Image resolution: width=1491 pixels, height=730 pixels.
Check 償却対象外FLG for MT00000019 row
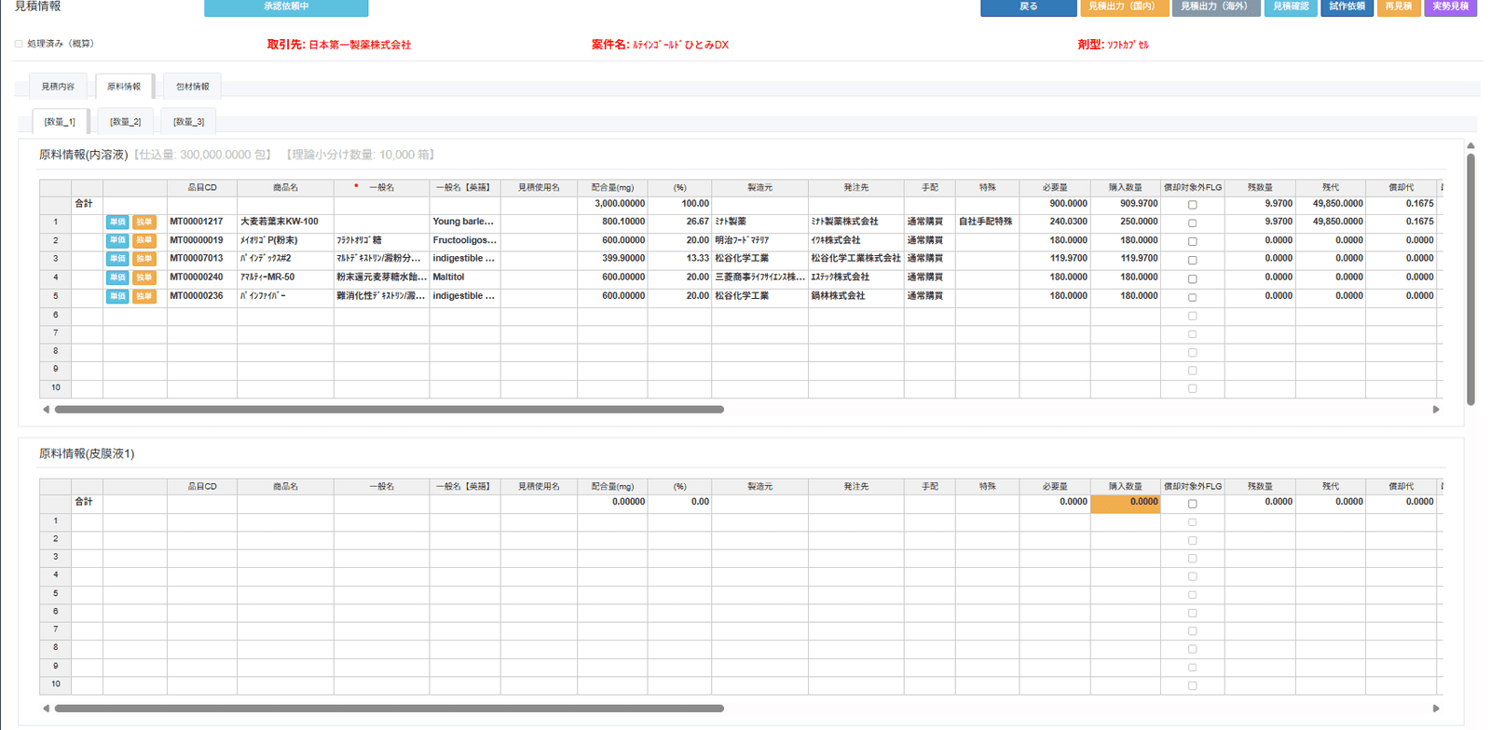coord(1192,242)
